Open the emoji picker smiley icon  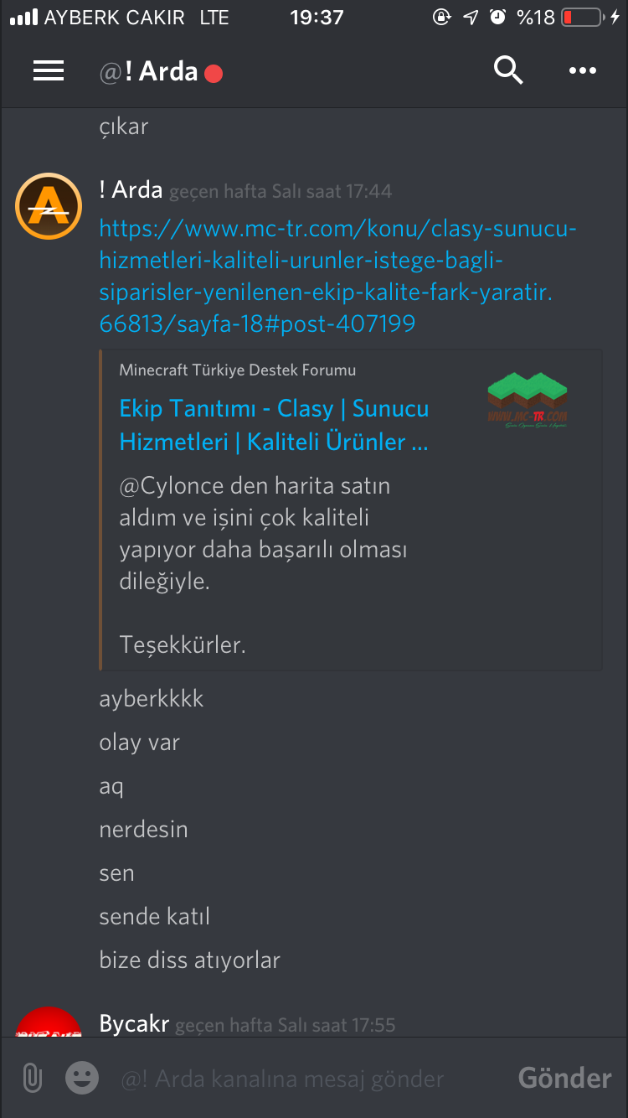click(82, 1078)
